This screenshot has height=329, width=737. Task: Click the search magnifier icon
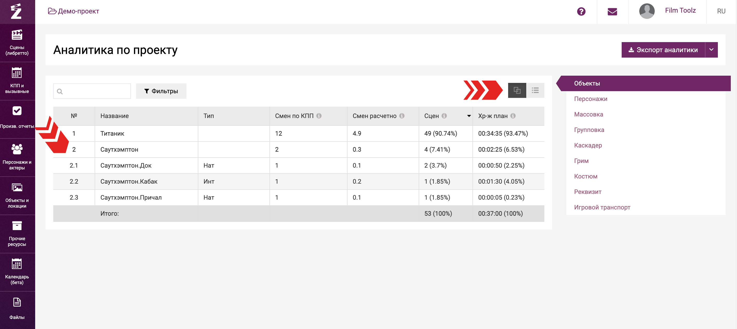[x=60, y=91]
